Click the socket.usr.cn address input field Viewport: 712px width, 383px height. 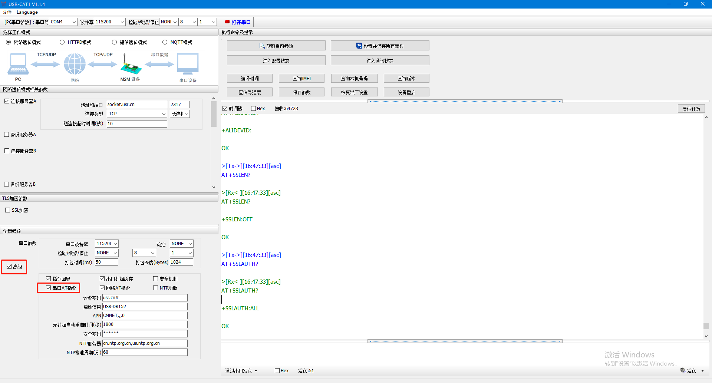click(137, 105)
